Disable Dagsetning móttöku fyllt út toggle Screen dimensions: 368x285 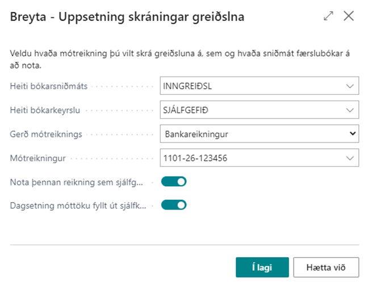click(x=174, y=205)
